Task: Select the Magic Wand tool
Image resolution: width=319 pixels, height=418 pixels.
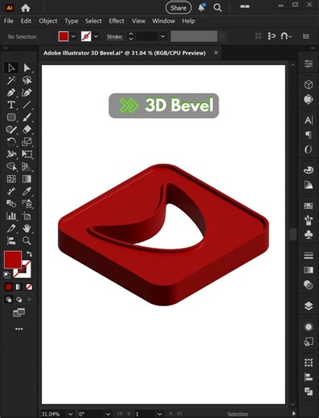Action: click(x=11, y=80)
